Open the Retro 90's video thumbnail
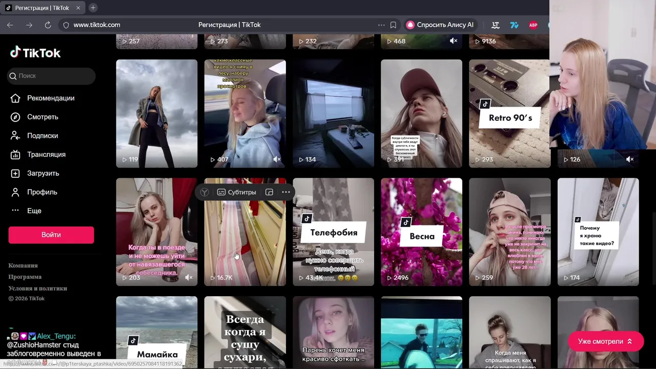656x369 pixels. [510, 114]
